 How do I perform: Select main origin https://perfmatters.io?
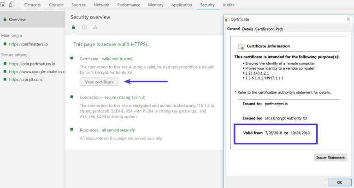tap(28, 44)
